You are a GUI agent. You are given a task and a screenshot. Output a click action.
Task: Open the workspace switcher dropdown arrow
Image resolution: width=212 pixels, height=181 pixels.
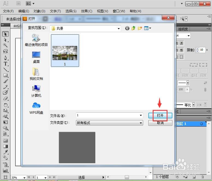(182, 4)
